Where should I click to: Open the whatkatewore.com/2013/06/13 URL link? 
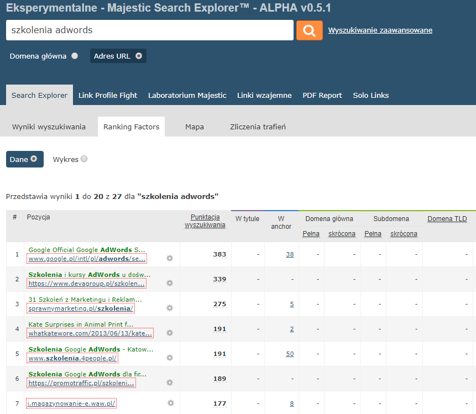(x=90, y=333)
